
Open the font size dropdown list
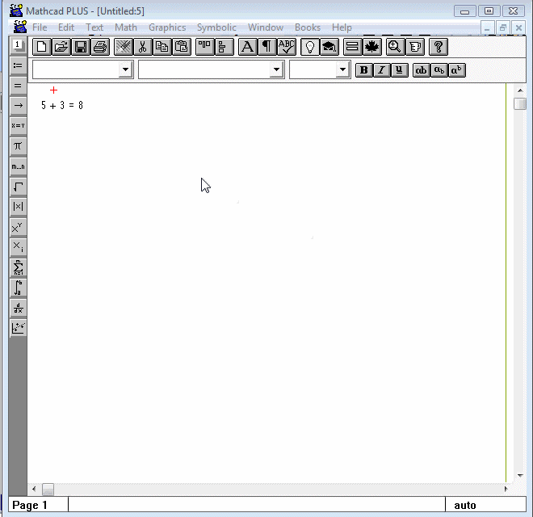(x=342, y=70)
